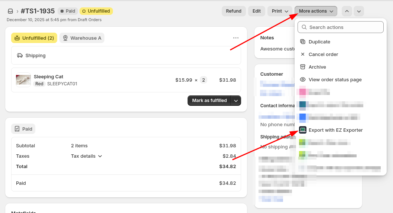Screen dimensions: 393x213
Task: Click the Cancel order X icon
Action: 303,54
